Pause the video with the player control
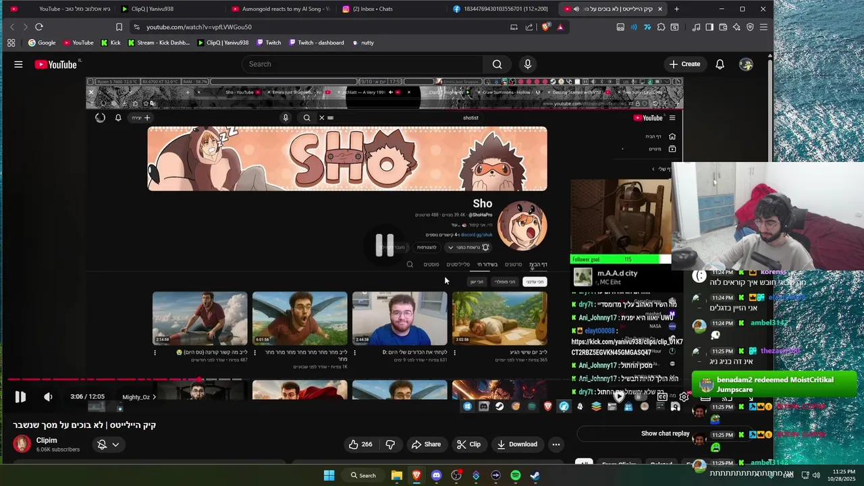The width and height of the screenshot is (864, 486). coord(20,397)
